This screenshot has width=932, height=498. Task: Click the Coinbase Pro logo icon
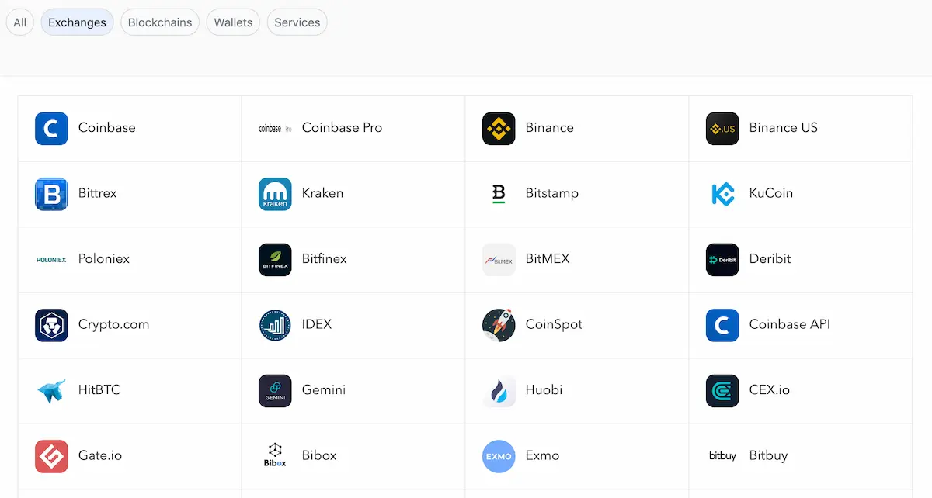275,129
